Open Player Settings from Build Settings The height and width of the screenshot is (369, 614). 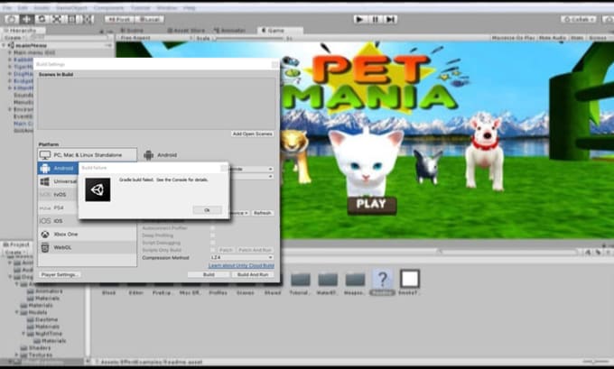click(60, 274)
